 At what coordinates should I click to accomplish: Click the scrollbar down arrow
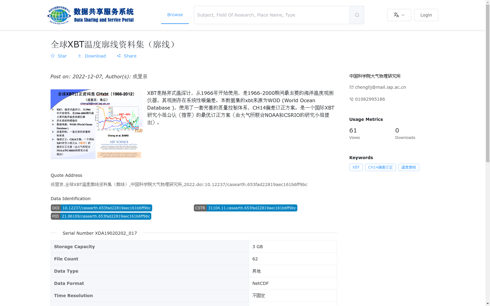tap(488, 304)
